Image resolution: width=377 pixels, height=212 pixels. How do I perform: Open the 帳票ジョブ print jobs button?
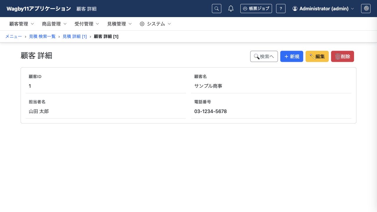pyautogui.click(x=256, y=9)
